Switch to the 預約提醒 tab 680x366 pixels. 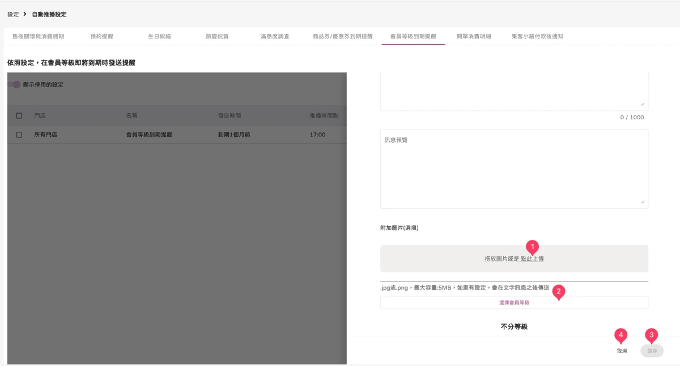pos(101,36)
